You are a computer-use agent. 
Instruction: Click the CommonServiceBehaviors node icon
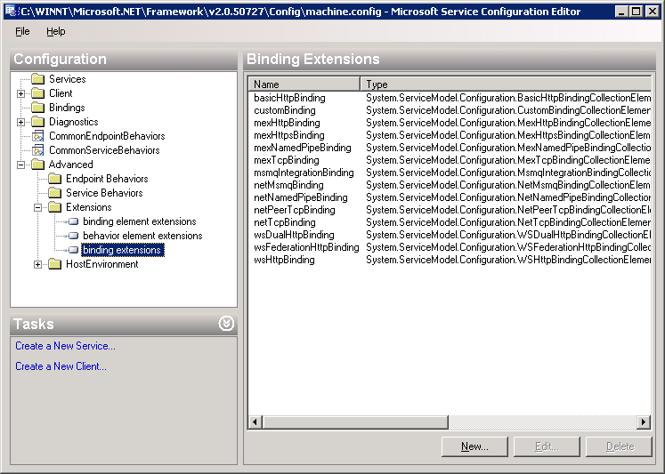(x=37, y=150)
